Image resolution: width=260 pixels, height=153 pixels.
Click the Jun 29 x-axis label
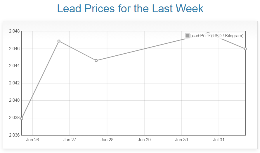coord(144,140)
